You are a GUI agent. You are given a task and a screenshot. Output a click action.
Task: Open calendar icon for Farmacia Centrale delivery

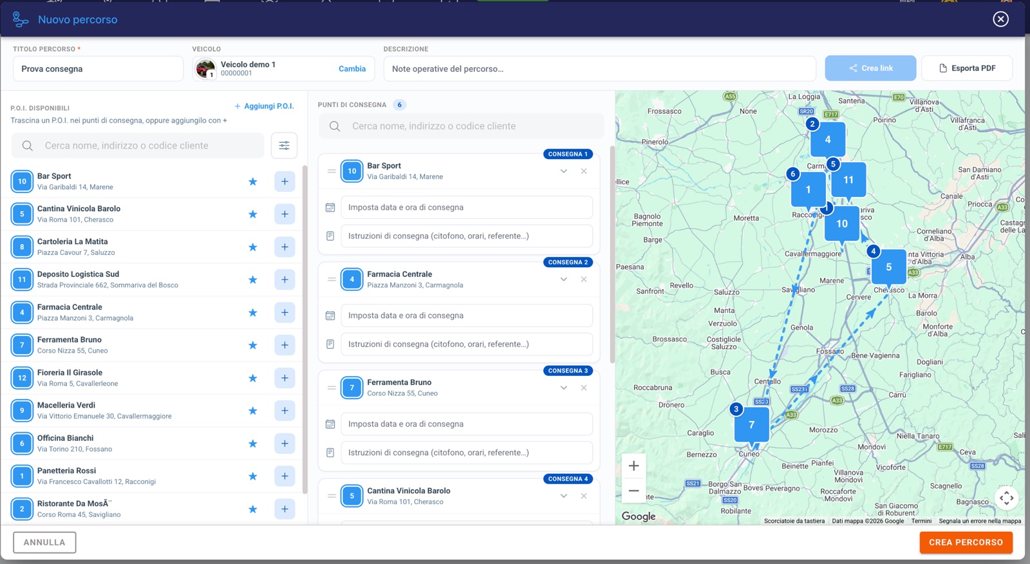click(330, 315)
